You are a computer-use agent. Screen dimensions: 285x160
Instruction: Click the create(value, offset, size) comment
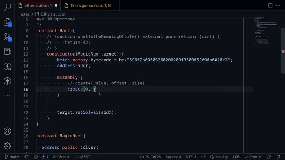point(106,83)
